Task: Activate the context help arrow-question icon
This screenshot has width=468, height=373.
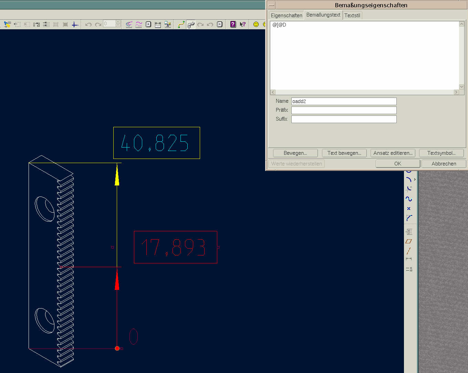Action: point(243,24)
